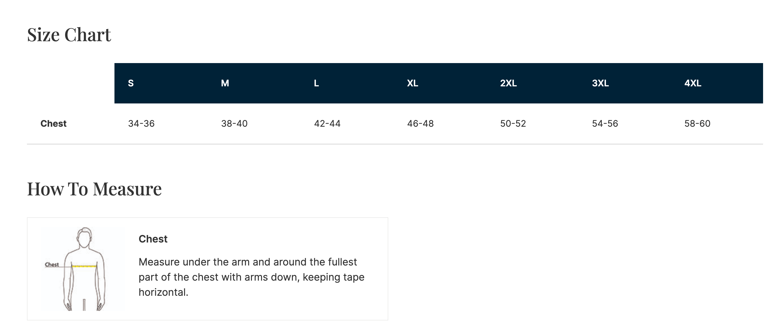Select the 34-36 chest measurement cell
Viewport: 767px width, 328px height.
[141, 124]
